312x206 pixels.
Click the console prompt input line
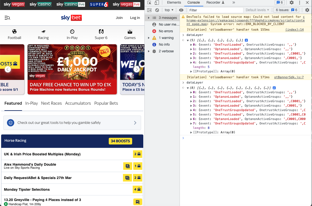coord(246,138)
